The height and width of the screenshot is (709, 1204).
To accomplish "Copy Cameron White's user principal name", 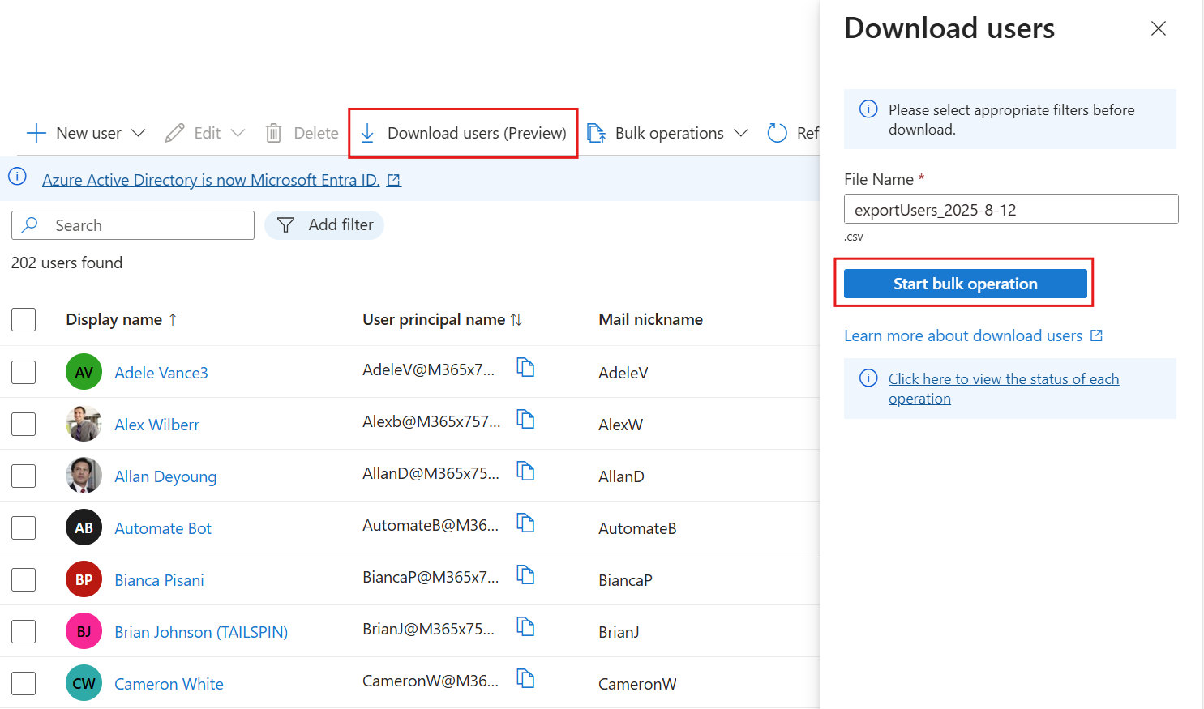I will tap(525, 679).
